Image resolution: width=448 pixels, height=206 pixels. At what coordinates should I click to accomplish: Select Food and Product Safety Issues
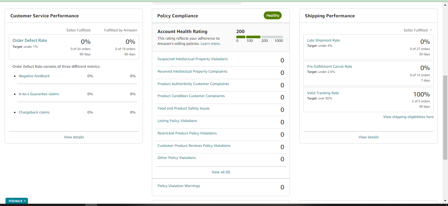coord(184,108)
